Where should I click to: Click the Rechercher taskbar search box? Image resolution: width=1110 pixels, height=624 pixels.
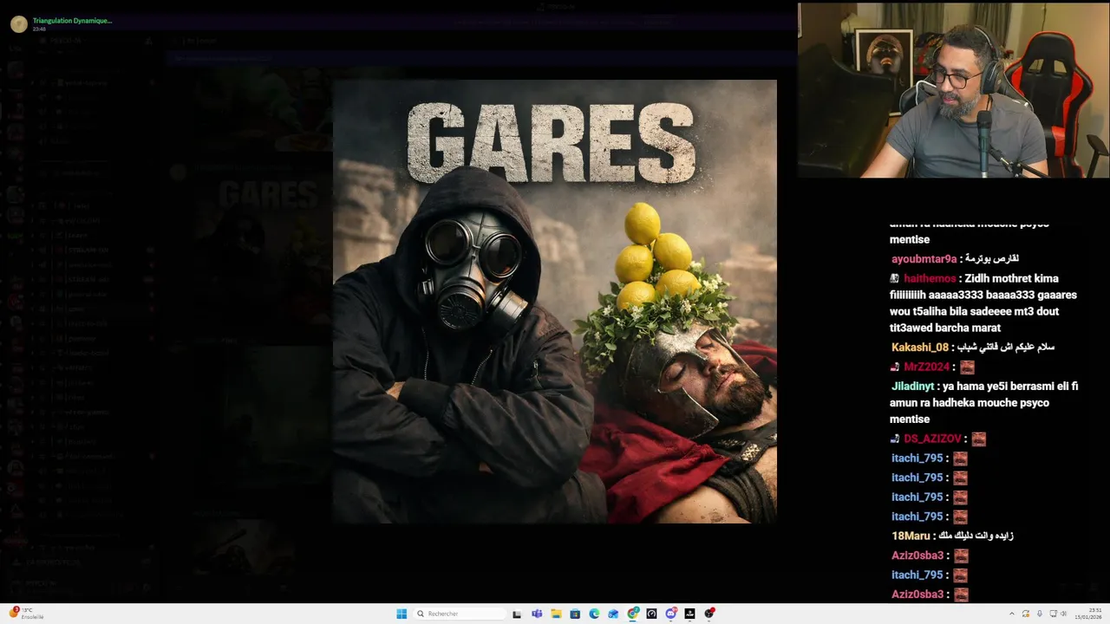pos(460,614)
